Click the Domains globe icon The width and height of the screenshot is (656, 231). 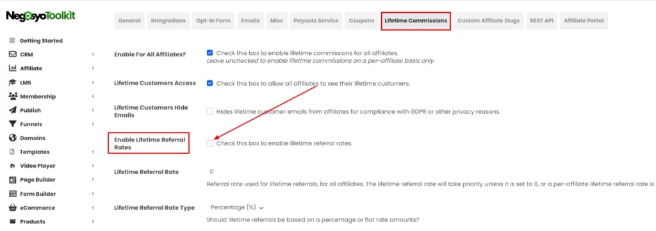[x=12, y=138]
